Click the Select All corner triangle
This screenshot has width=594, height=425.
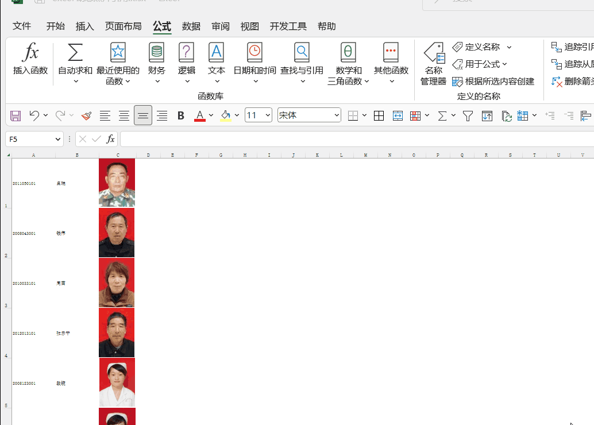[9, 155]
